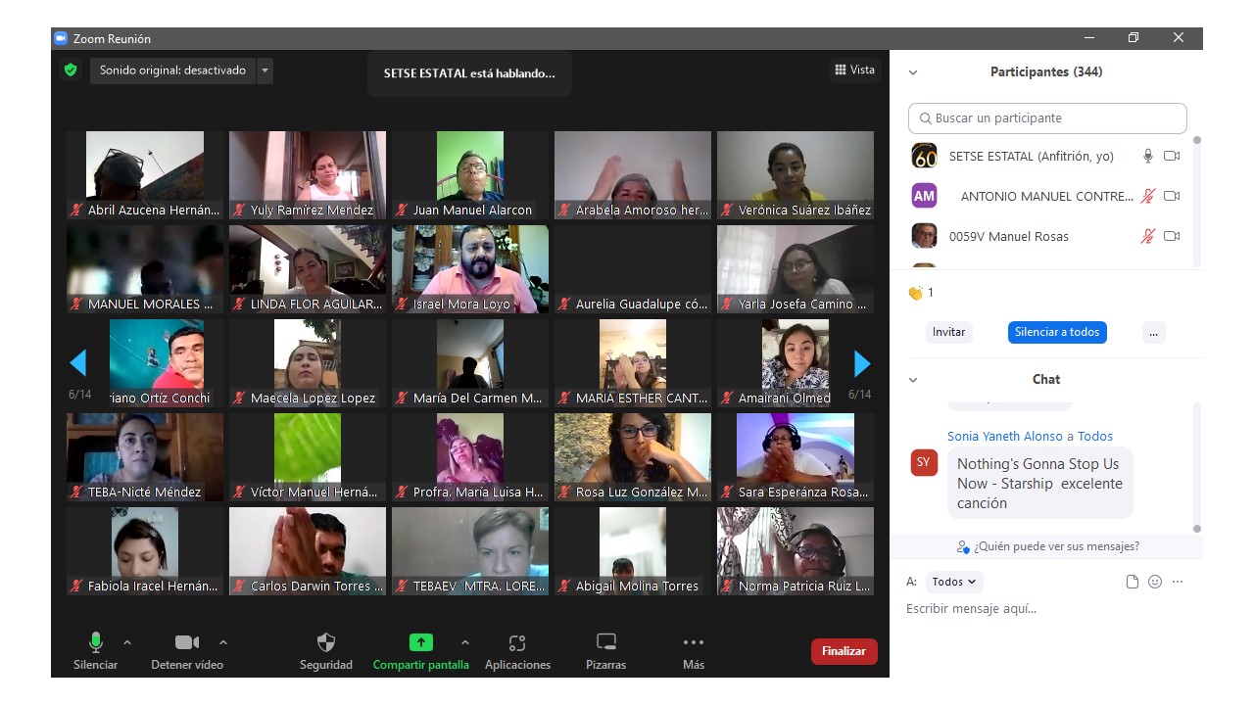1254x705 pixels.
Task: Click muted mic icon on Arabela Amoroso tile
Action: tap(564, 211)
